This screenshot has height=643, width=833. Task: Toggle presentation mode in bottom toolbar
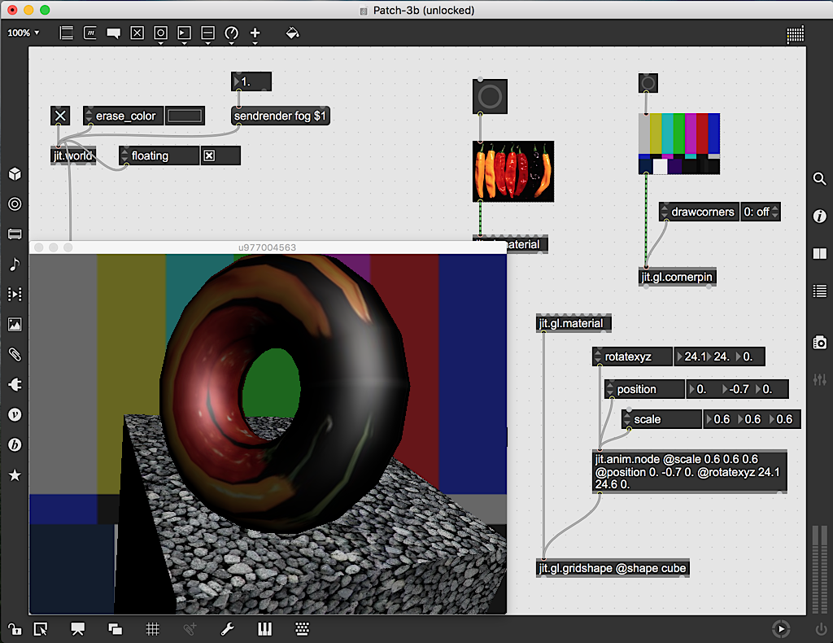(x=77, y=629)
